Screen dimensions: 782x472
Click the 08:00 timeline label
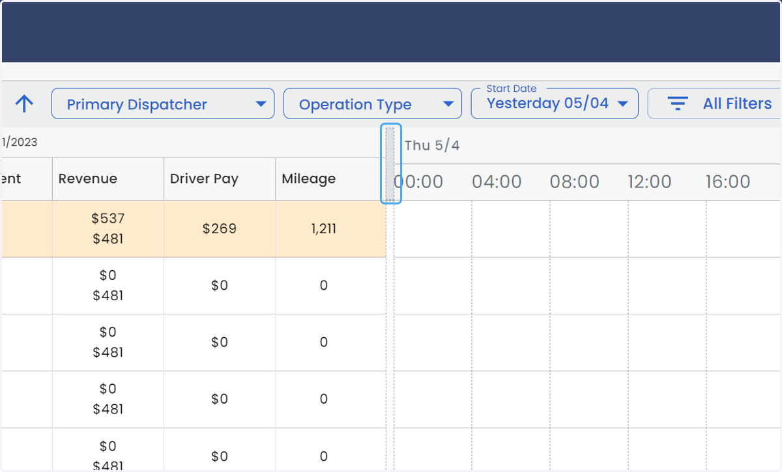(x=575, y=182)
